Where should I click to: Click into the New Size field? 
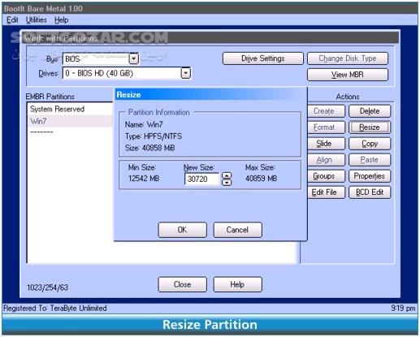[x=201, y=179]
